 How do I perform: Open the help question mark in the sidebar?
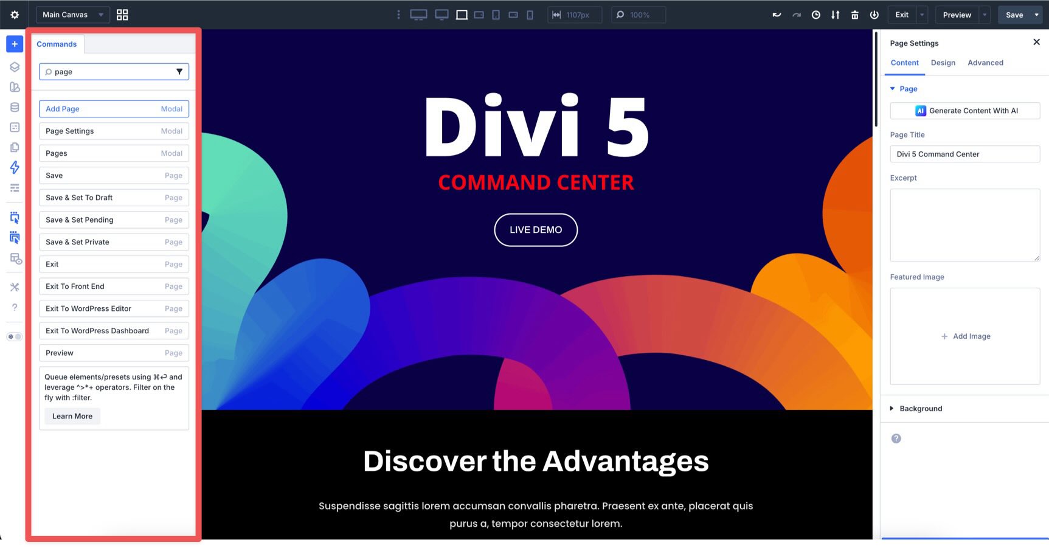pos(14,307)
